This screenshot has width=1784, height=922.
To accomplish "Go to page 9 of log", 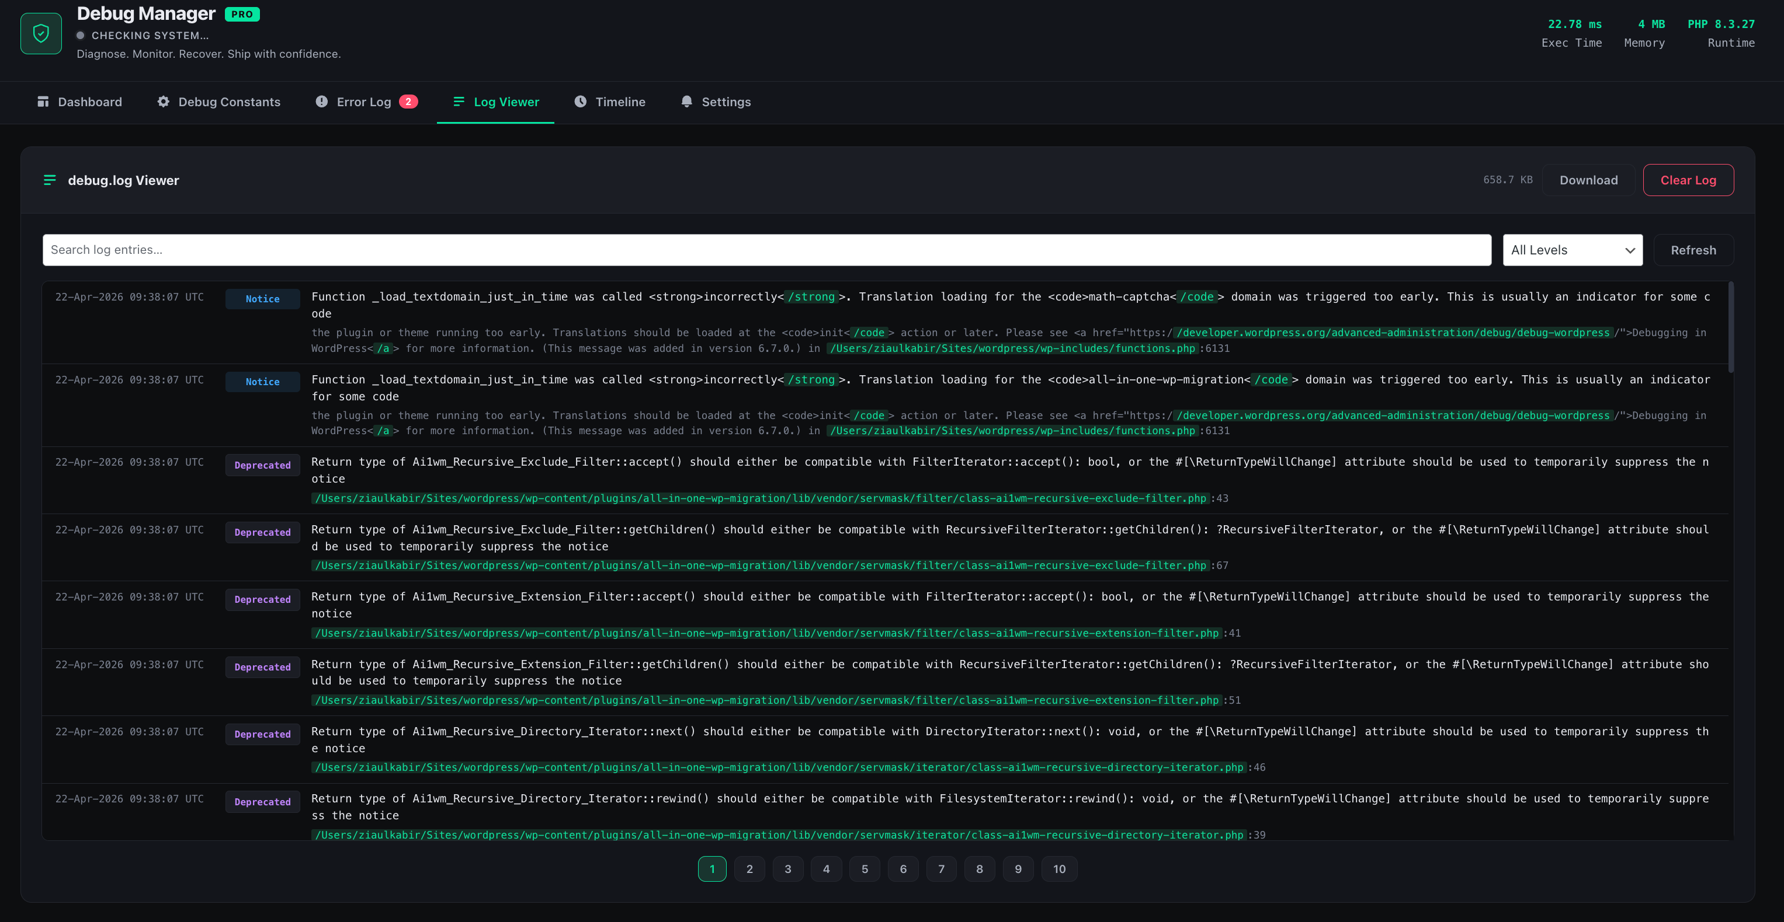I will tap(1018, 869).
